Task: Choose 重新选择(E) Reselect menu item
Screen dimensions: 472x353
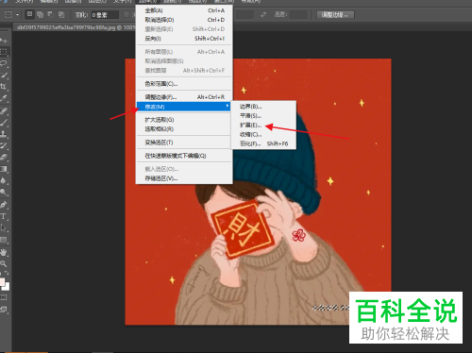Action: [185, 29]
